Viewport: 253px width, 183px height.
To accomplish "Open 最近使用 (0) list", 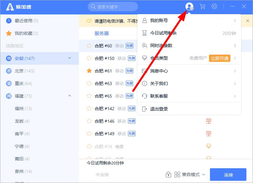I will 40,21.
